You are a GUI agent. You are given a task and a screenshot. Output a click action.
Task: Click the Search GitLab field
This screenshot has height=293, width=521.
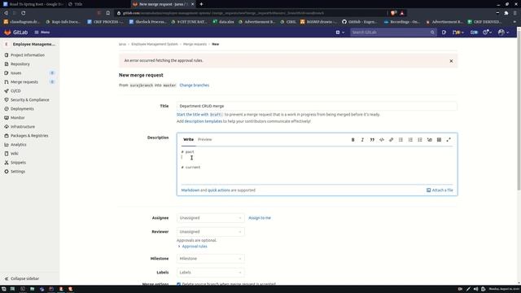tap(393, 33)
